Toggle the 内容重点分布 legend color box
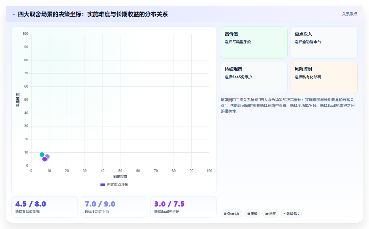 (x=103, y=185)
